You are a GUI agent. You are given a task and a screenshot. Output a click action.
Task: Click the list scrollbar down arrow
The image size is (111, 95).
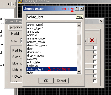tap(79, 72)
